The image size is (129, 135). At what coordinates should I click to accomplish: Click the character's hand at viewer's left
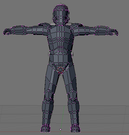coord(7,32)
